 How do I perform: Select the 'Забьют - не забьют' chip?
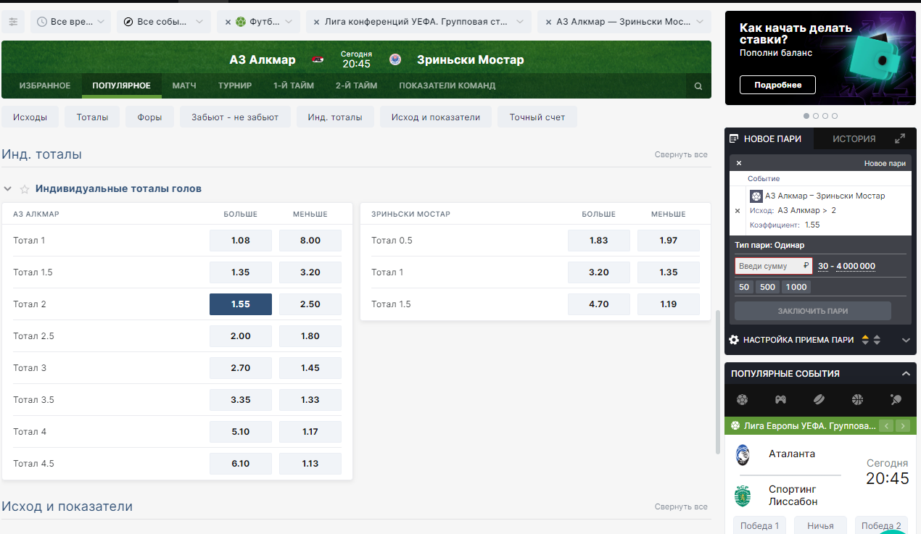click(x=235, y=117)
